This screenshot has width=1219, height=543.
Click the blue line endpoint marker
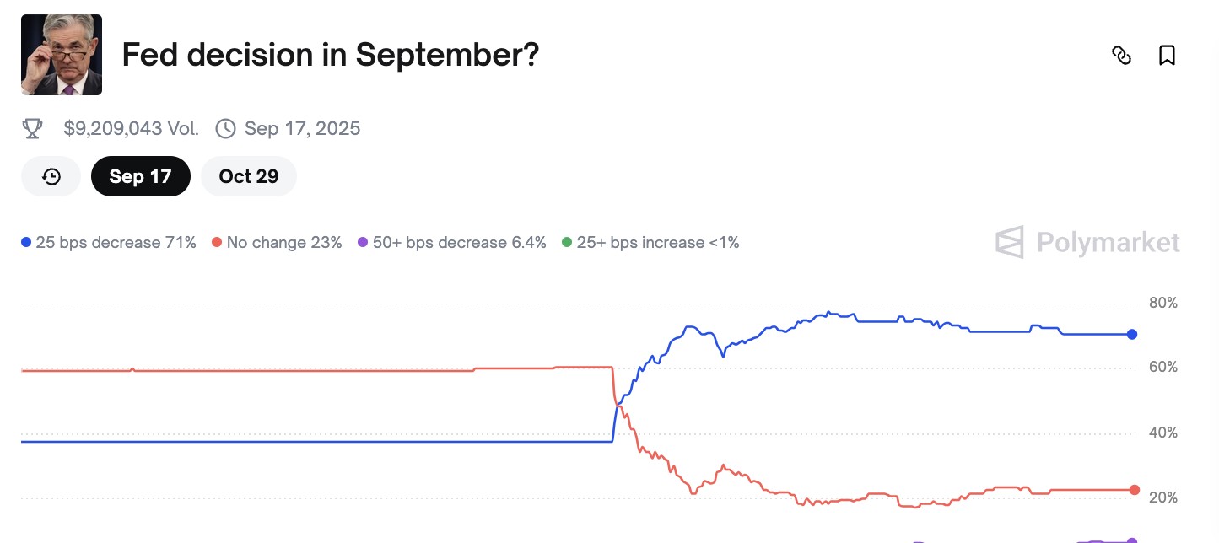pyautogui.click(x=1132, y=335)
